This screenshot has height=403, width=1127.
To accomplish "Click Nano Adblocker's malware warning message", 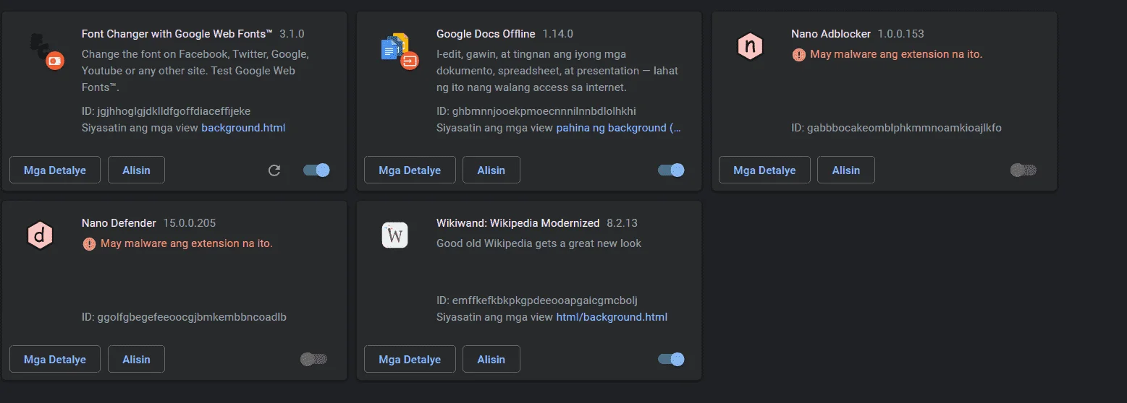I will [896, 54].
